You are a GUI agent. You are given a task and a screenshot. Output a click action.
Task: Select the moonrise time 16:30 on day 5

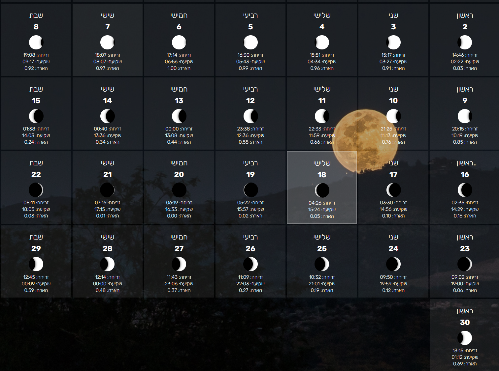(x=244, y=55)
